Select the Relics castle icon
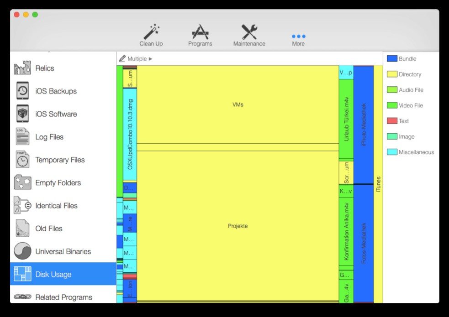 pos(22,68)
